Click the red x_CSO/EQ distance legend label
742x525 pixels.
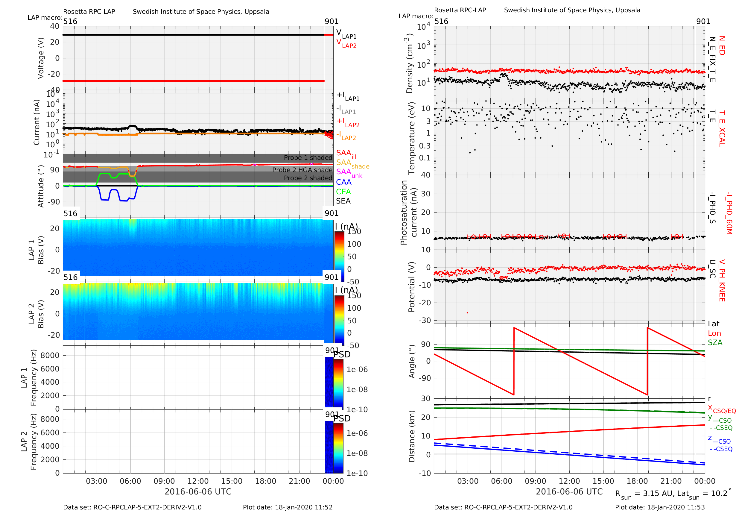[722, 409]
